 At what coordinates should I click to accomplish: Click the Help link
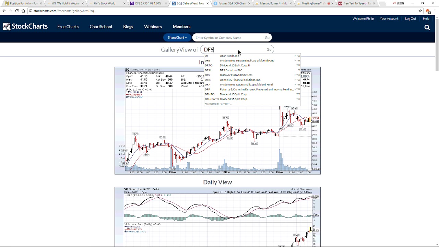point(426,19)
